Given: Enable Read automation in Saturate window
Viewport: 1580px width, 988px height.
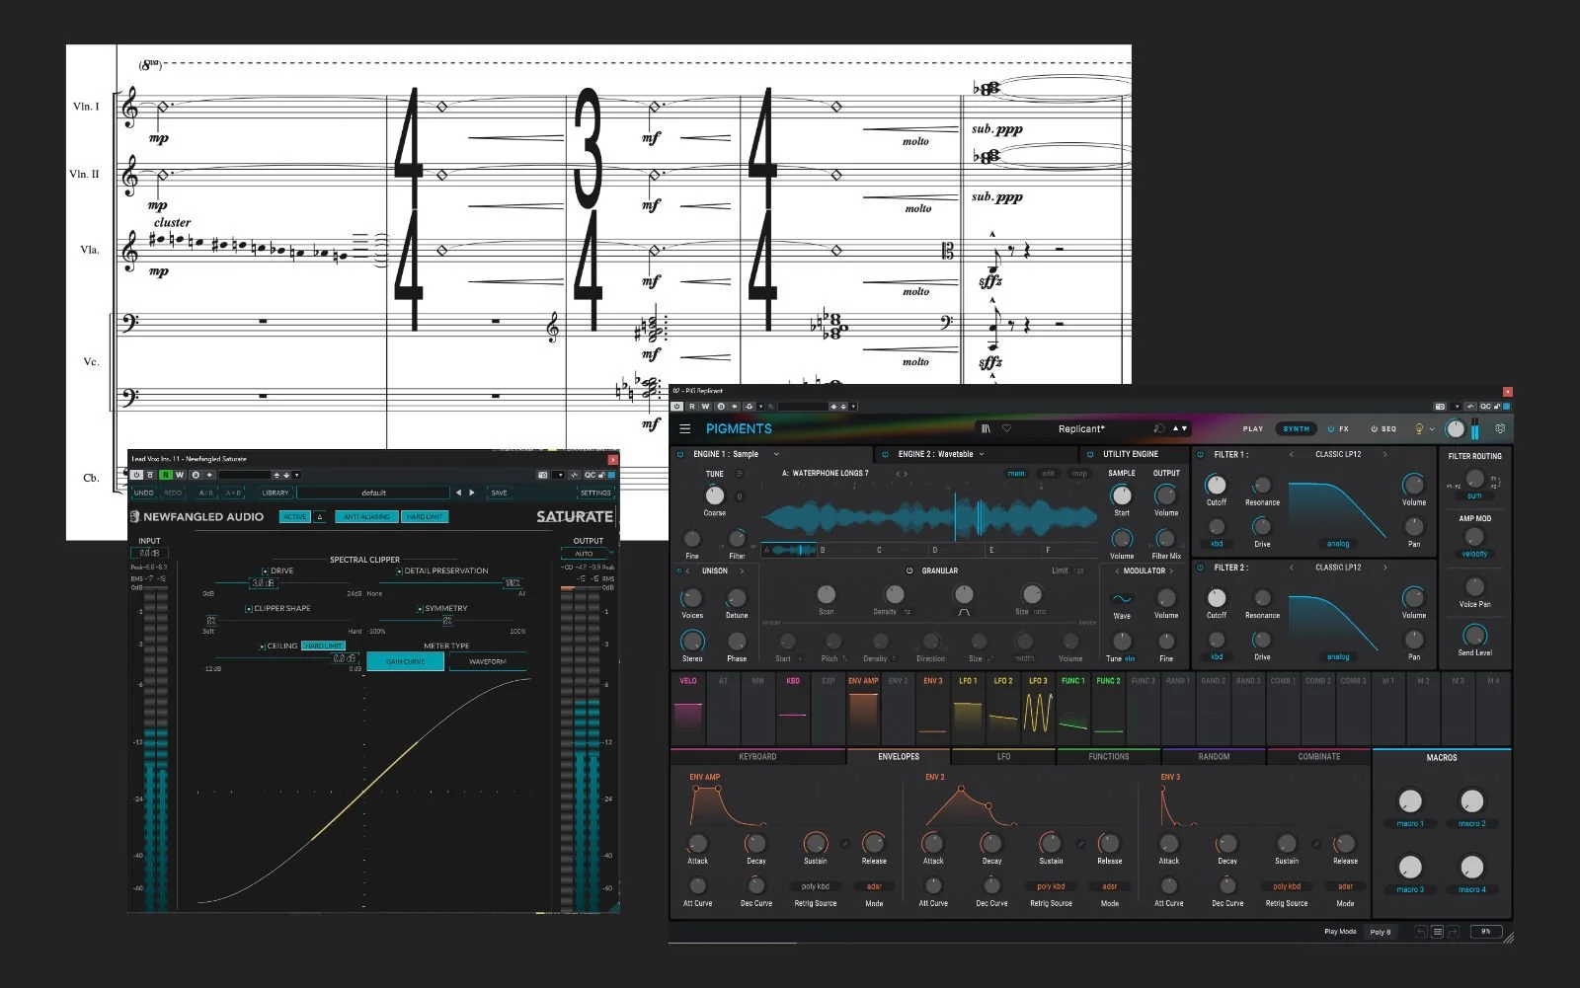Looking at the screenshot, I should click(166, 475).
